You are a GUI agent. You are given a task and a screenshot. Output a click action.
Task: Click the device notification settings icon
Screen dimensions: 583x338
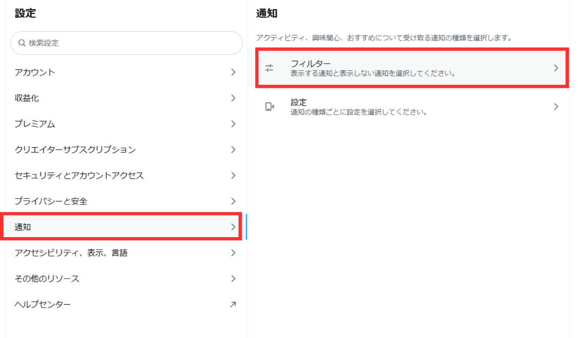pyautogui.click(x=269, y=107)
